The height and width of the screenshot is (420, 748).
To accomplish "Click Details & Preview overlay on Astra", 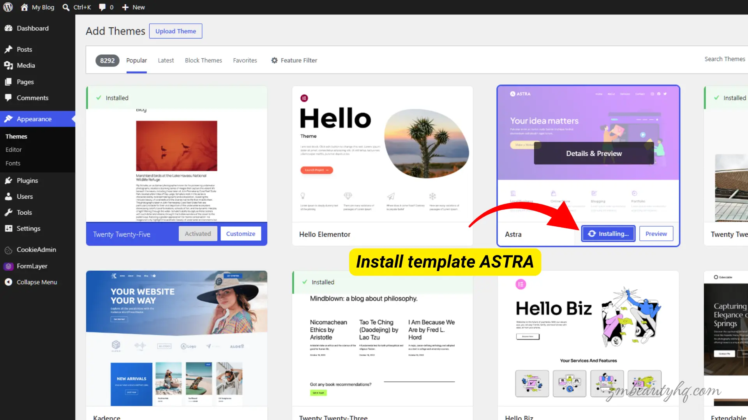I will click(594, 153).
